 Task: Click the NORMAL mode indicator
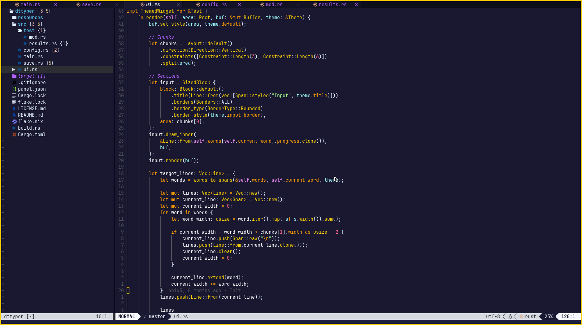point(127,317)
